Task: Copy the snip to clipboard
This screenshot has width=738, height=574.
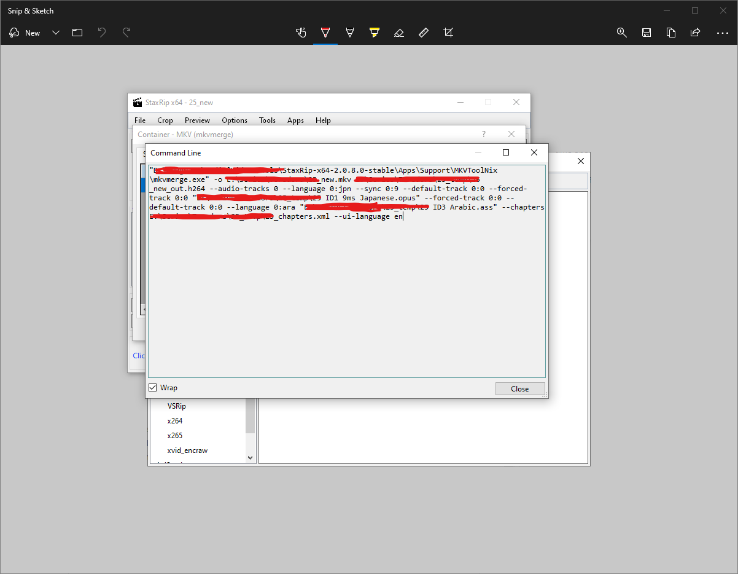Action: coord(671,33)
